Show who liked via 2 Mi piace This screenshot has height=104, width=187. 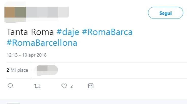click(x=18, y=70)
